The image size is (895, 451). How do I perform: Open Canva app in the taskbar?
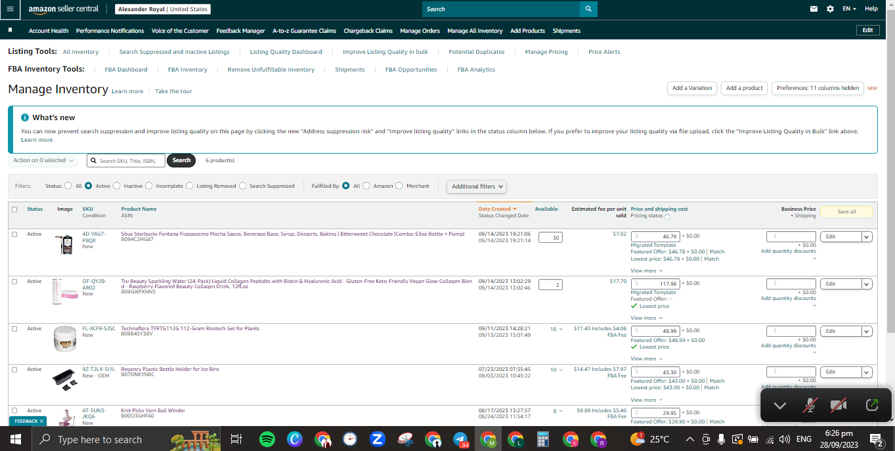tap(295, 439)
